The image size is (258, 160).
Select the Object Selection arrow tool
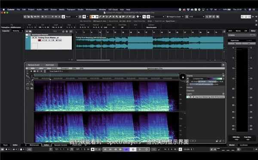[x=94, y=17]
